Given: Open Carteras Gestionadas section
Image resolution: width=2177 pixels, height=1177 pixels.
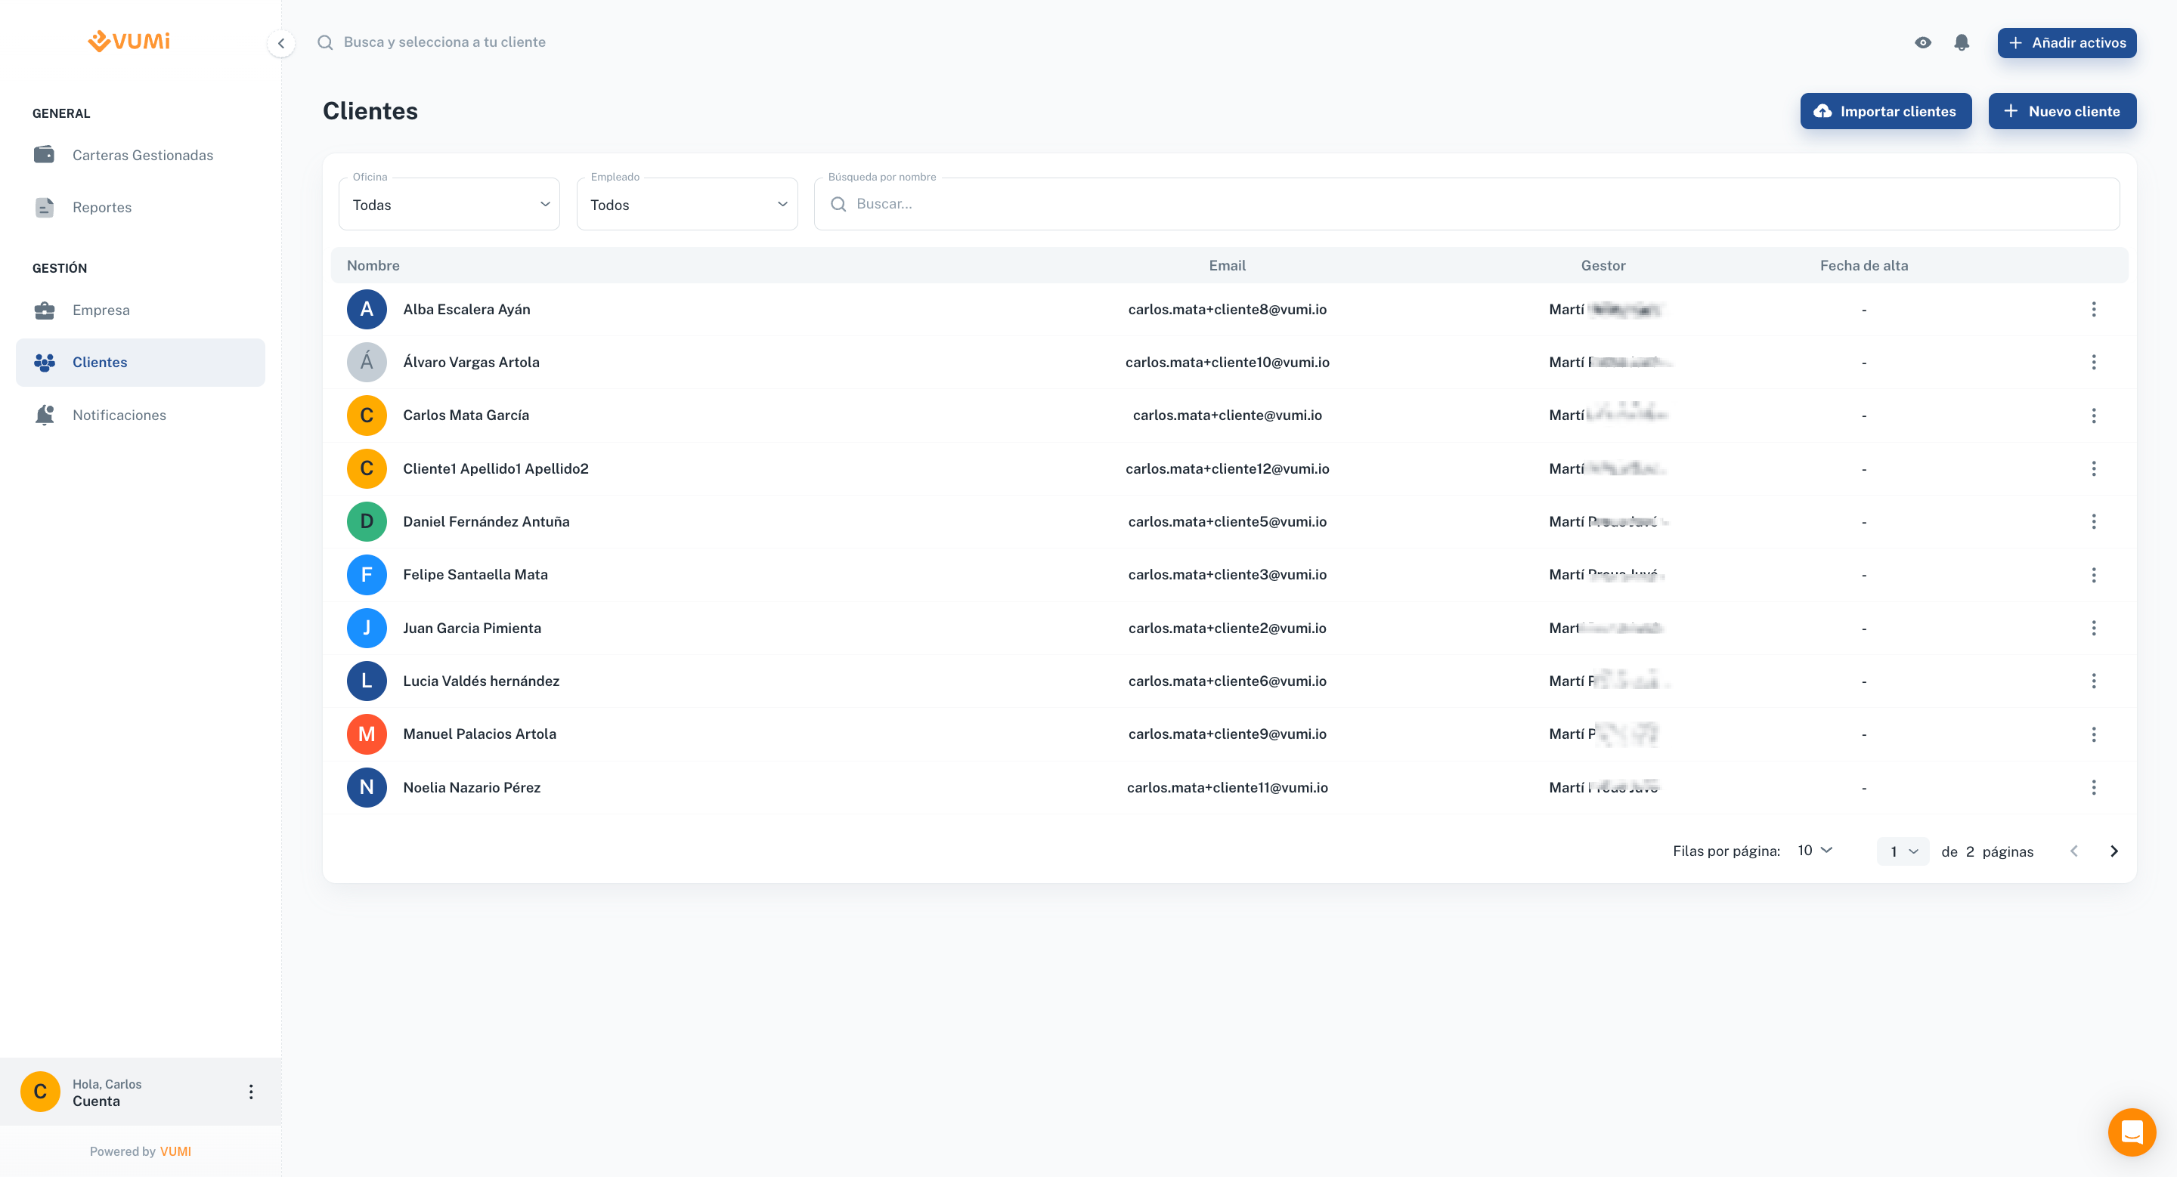Looking at the screenshot, I should (x=141, y=156).
